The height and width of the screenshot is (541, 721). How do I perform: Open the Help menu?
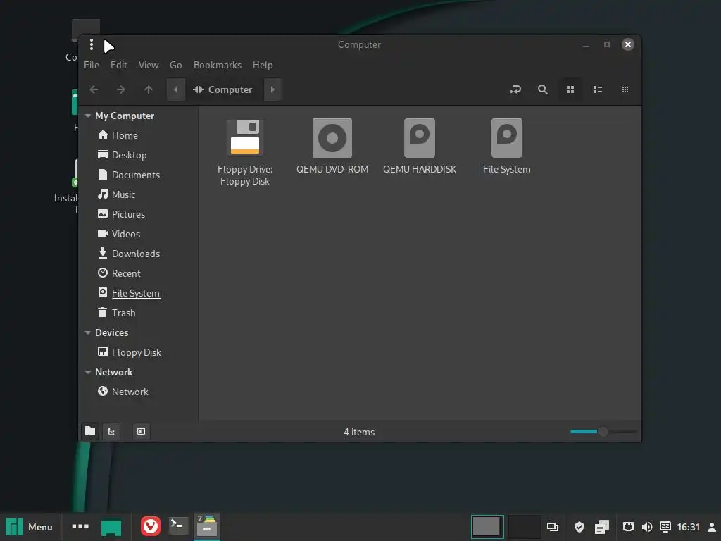[263, 65]
